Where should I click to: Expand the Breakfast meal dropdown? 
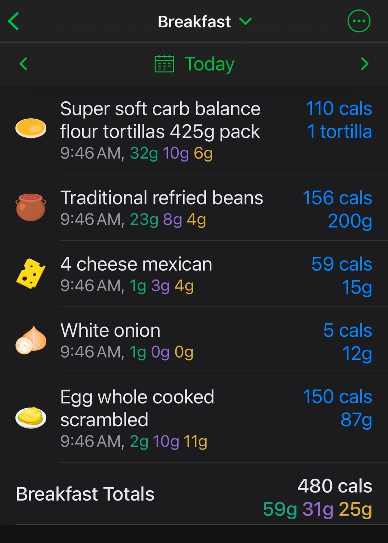tap(205, 22)
